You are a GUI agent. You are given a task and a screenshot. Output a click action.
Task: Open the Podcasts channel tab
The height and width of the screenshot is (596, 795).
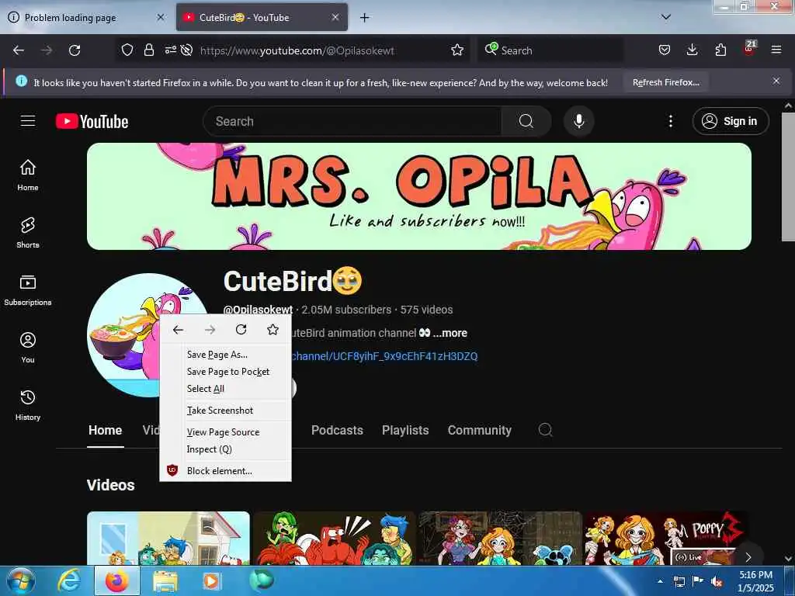tap(337, 430)
